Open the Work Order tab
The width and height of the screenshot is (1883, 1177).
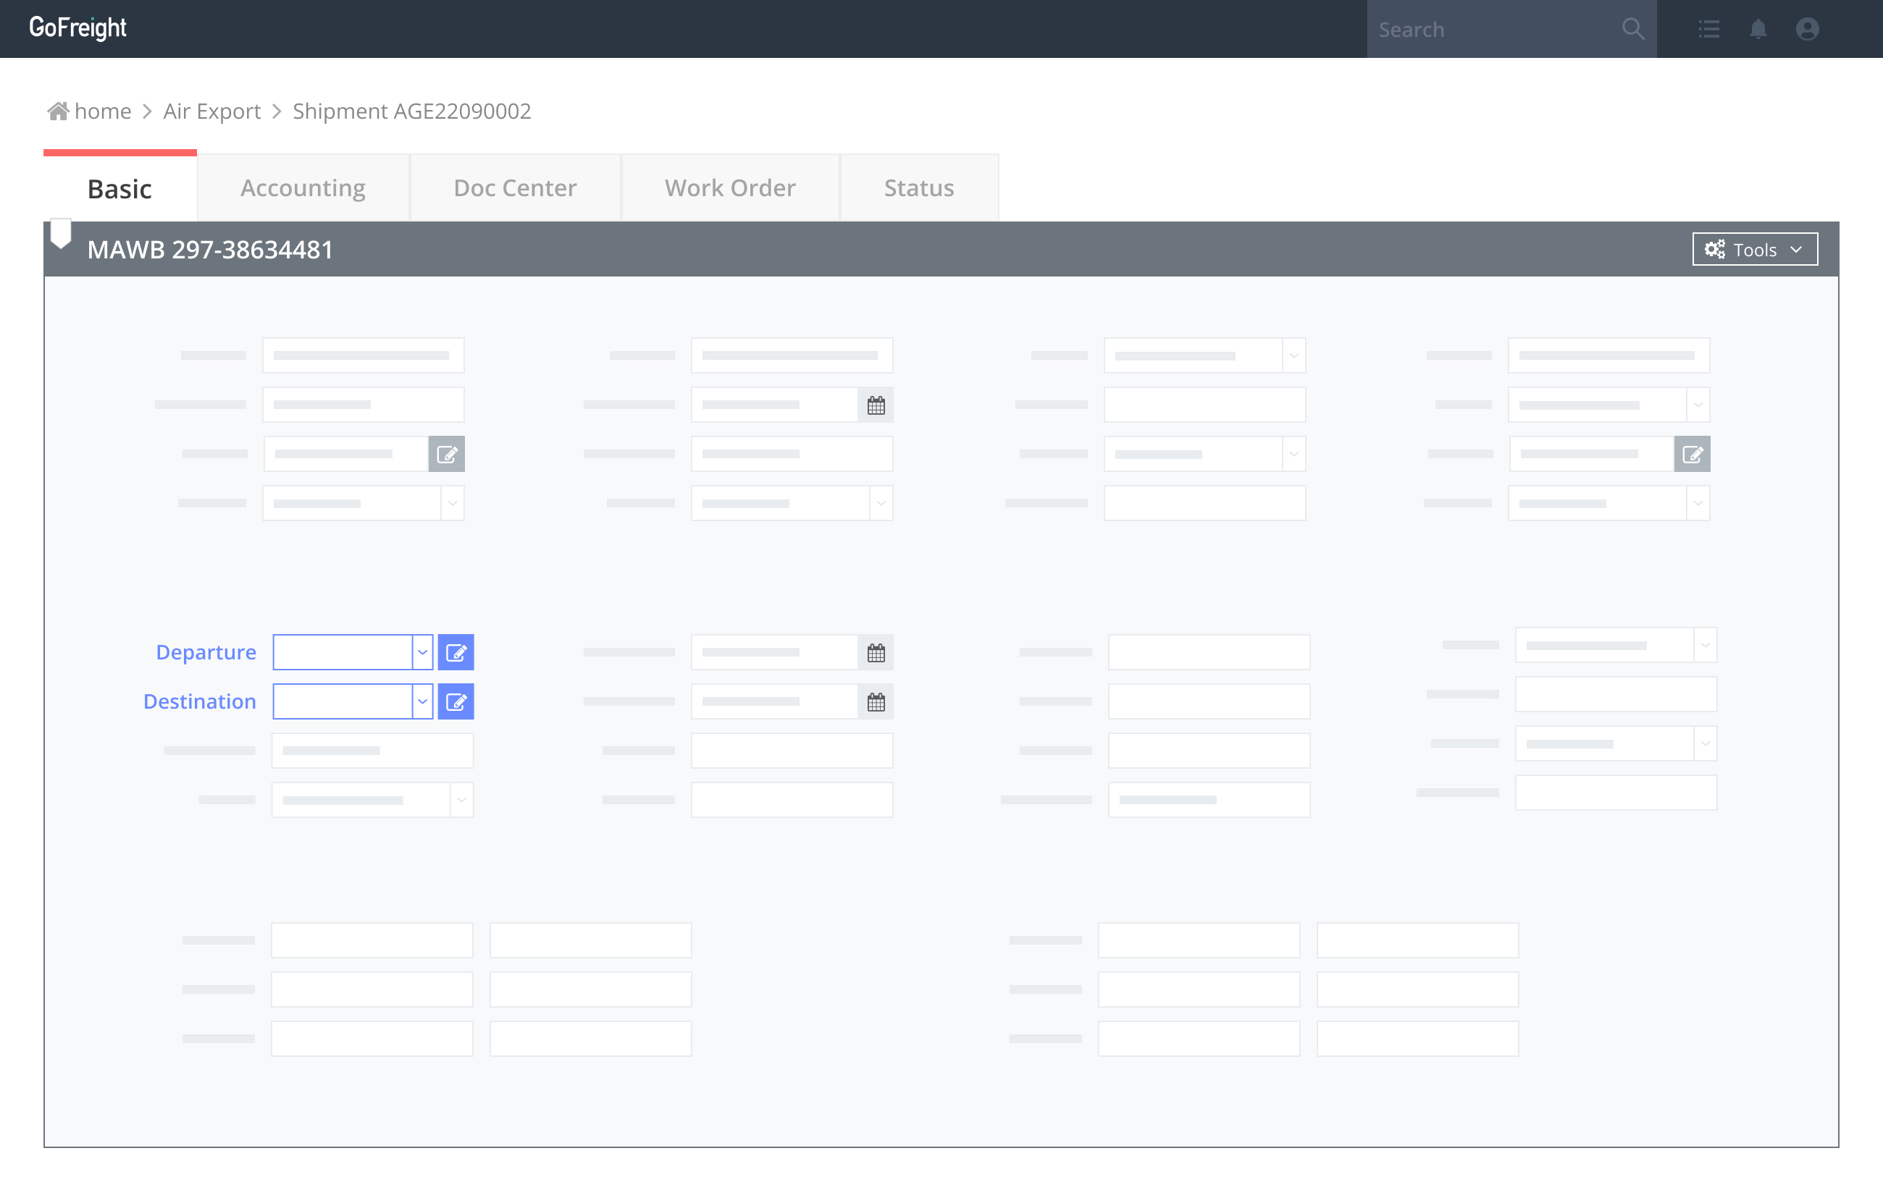tap(730, 187)
